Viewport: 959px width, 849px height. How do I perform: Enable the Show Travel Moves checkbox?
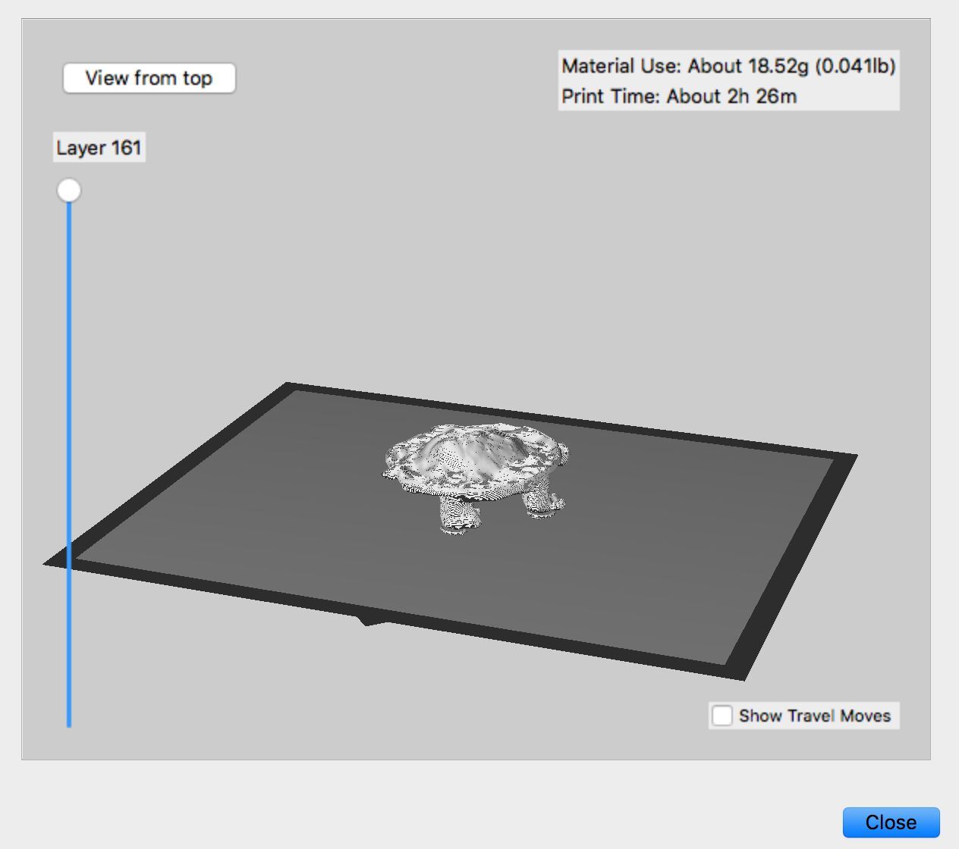pos(722,716)
